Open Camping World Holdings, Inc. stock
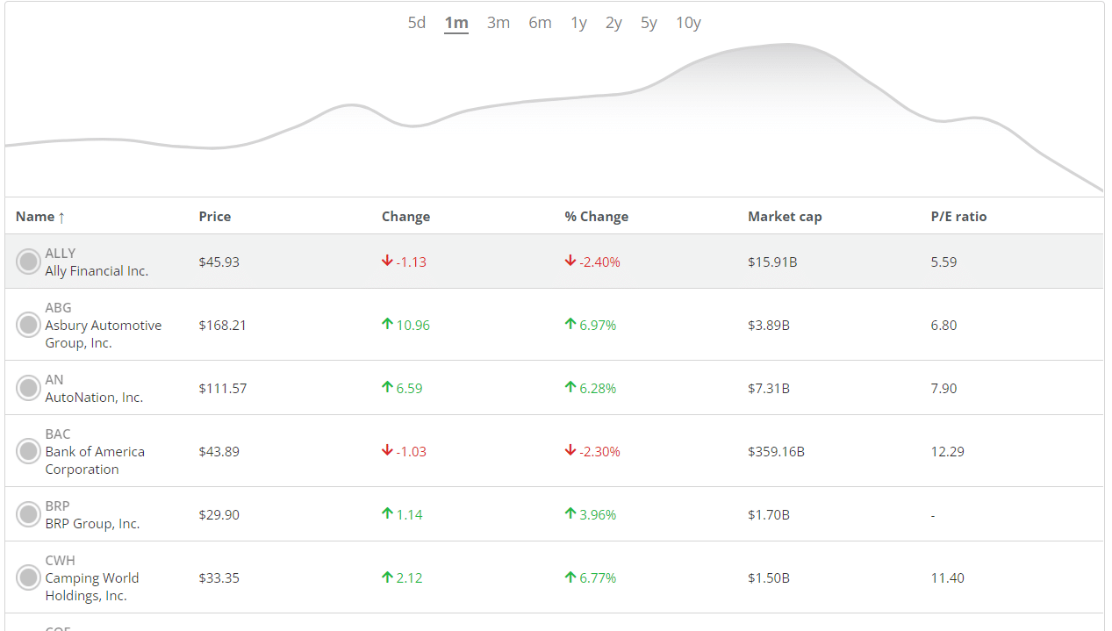The width and height of the screenshot is (1112, 631). (92, 587)
